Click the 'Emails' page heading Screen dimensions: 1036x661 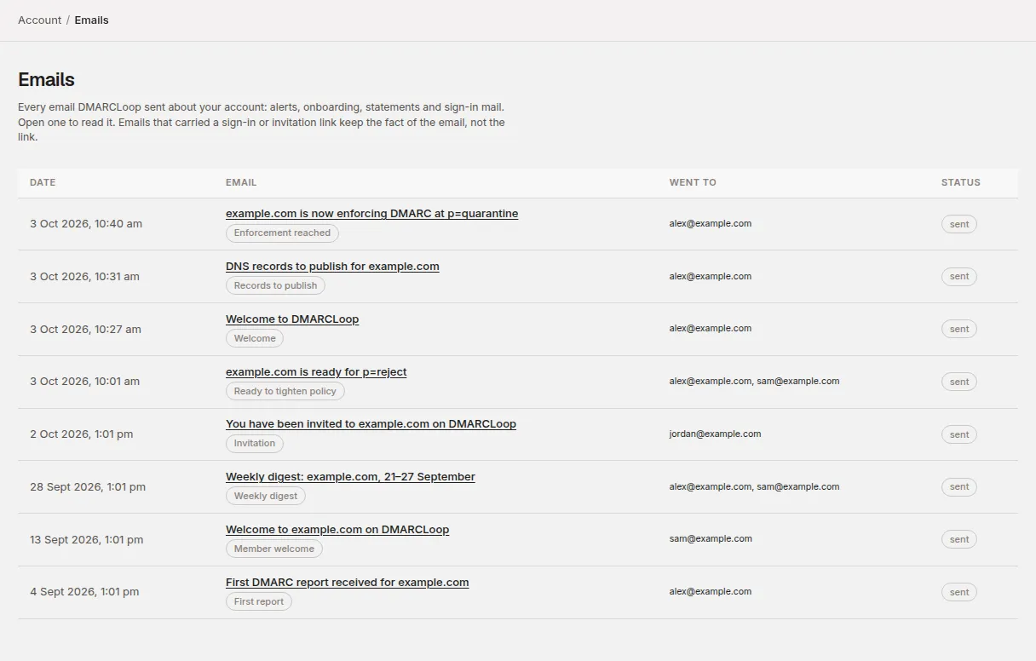click(x=46, y=80)
